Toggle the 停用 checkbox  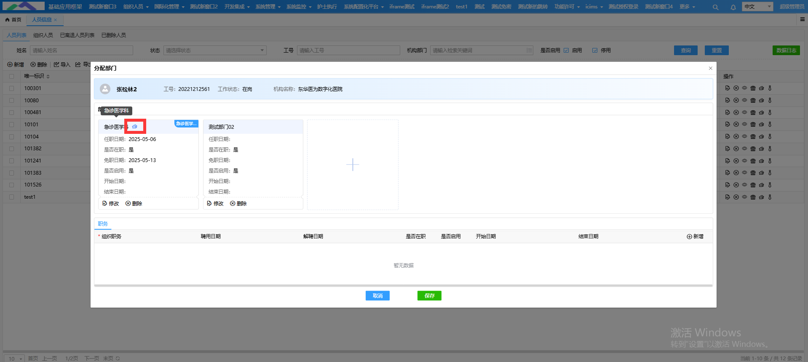[595, 51]
